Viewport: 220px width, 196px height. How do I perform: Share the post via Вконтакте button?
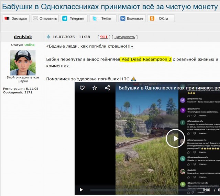[x=132, y=18]
